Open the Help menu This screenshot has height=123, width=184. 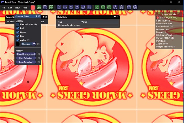tap(25, 8)
